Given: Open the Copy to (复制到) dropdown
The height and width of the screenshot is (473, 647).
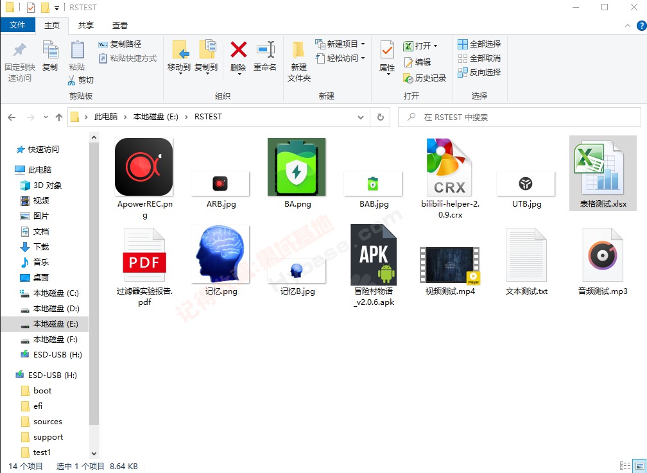Looking at the screenshot, I should [207, 74].
